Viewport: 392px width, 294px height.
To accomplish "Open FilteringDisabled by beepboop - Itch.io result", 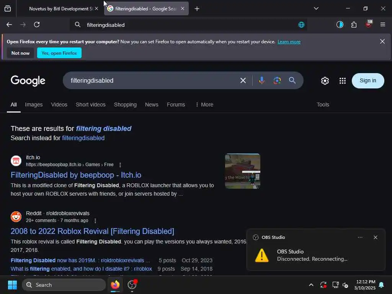I will pyautogui.click(x=76, y=175).
